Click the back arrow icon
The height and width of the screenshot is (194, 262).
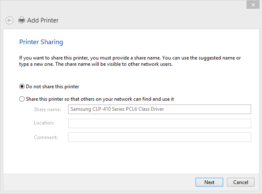tap(9, 20)
